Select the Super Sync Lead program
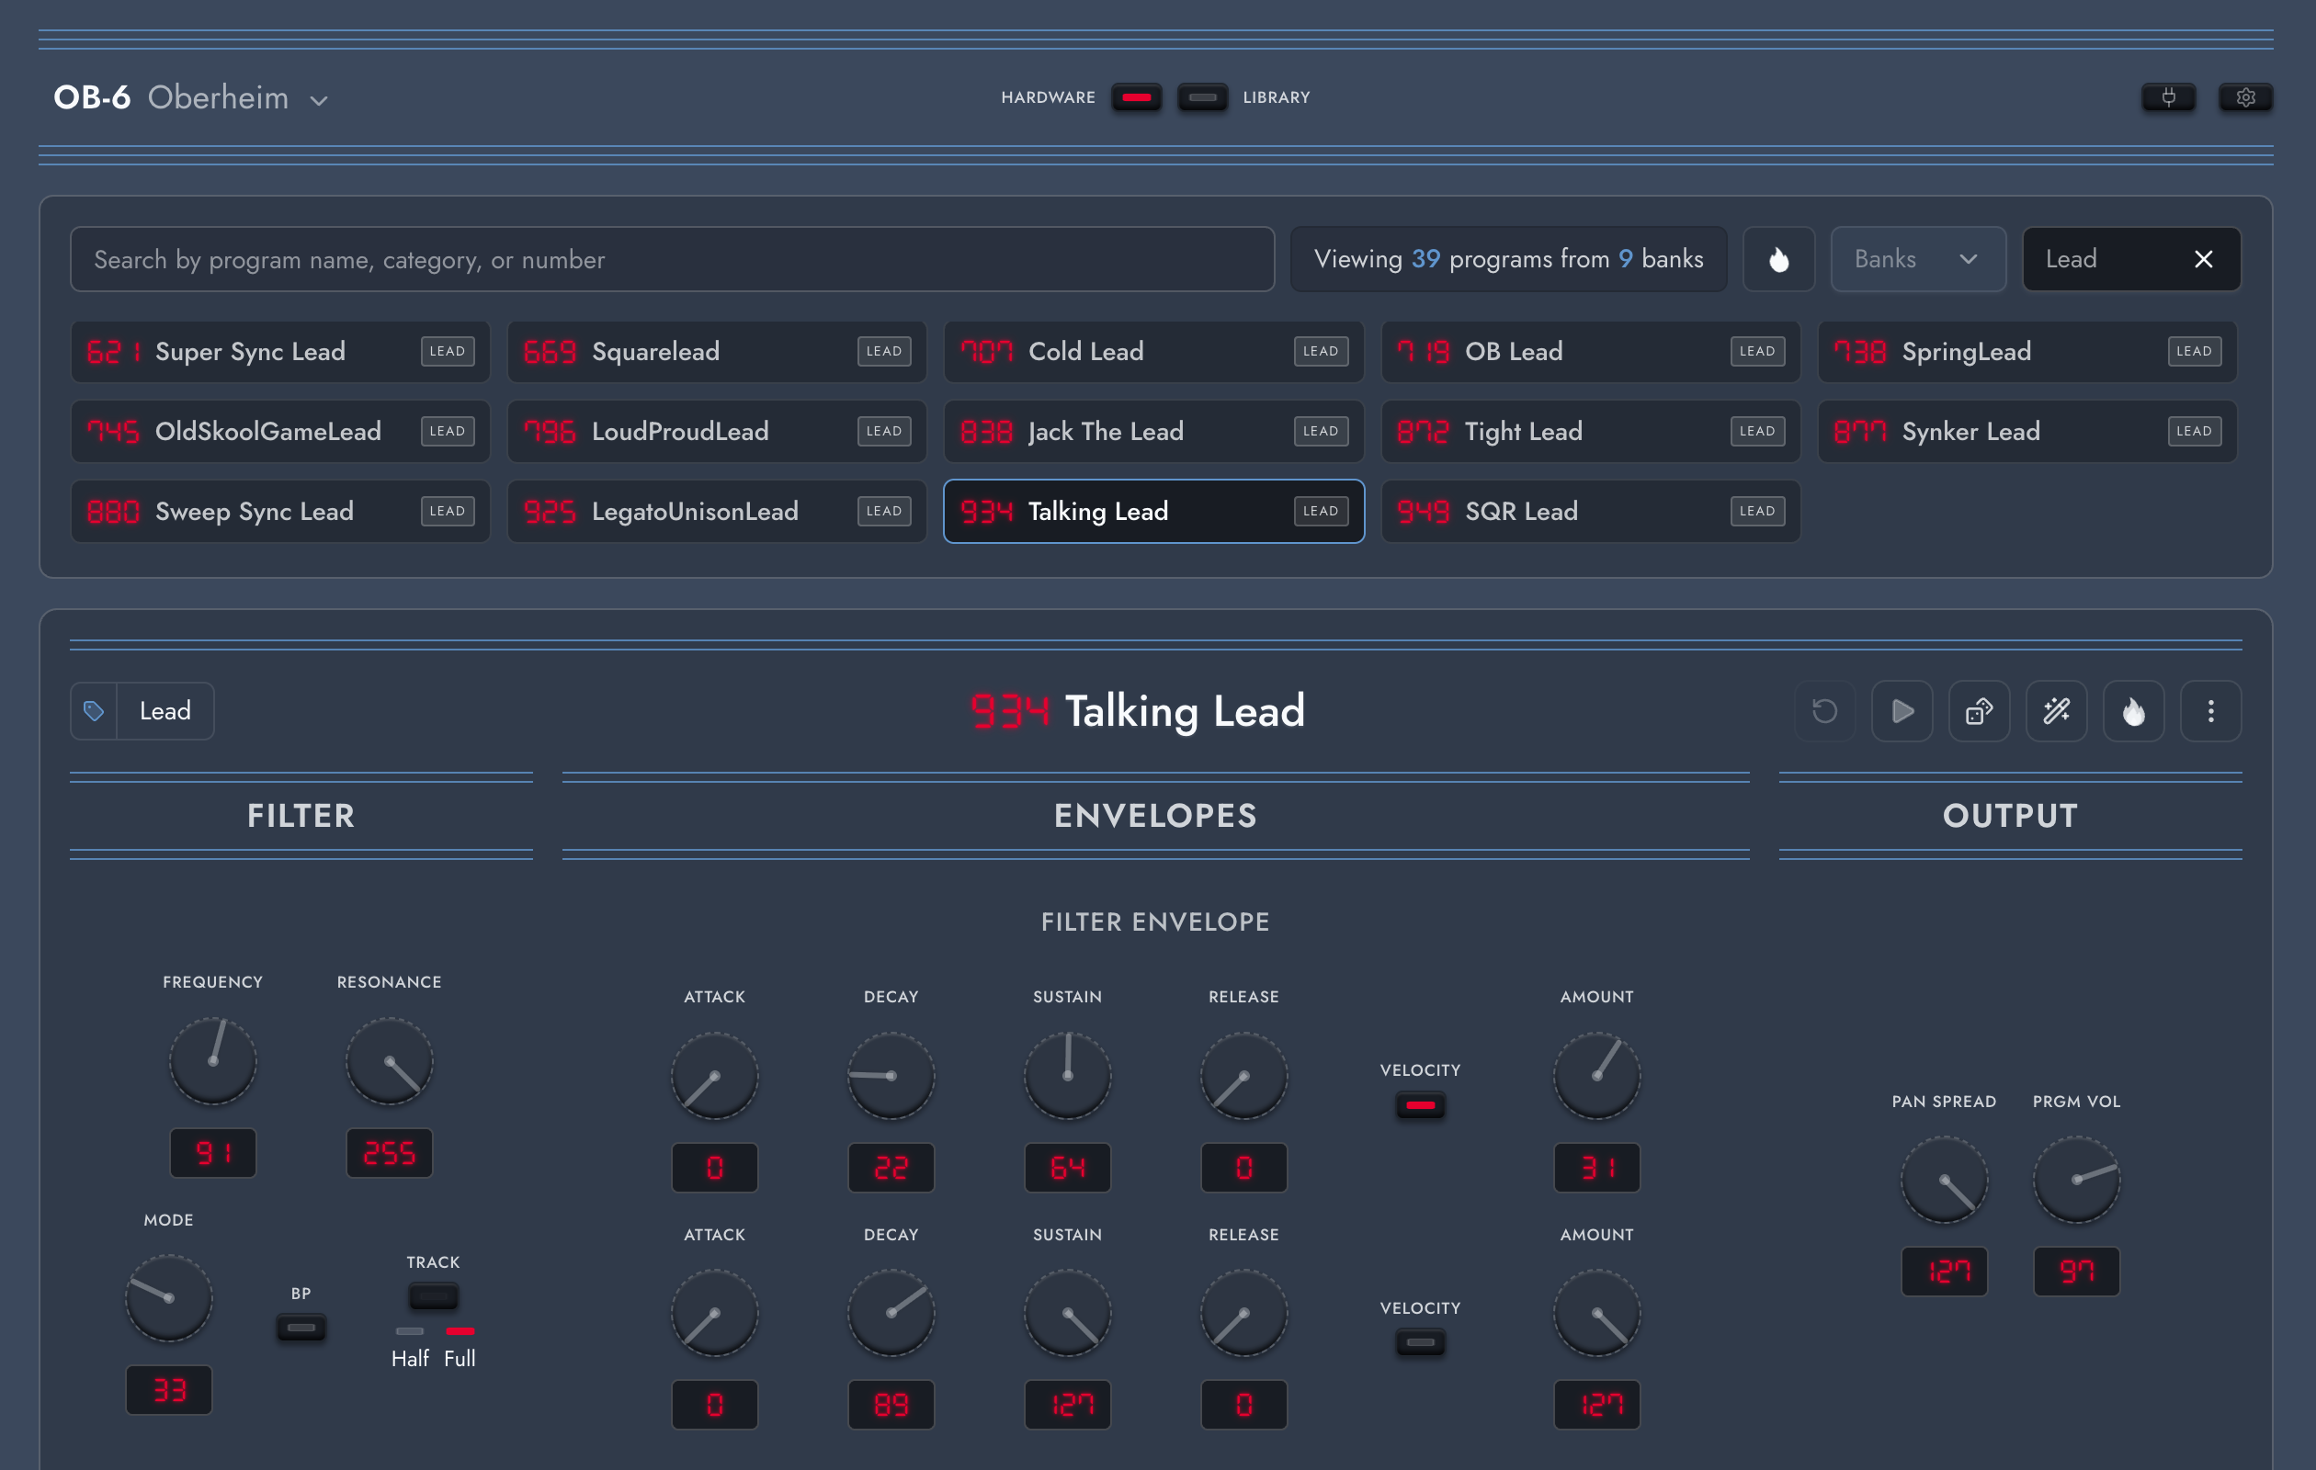2316x1470 pixels. (x=280, y=351)
